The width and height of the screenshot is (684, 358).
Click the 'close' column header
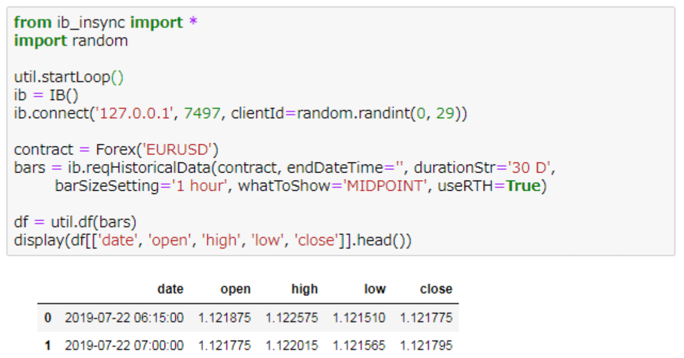coord(436,289)
